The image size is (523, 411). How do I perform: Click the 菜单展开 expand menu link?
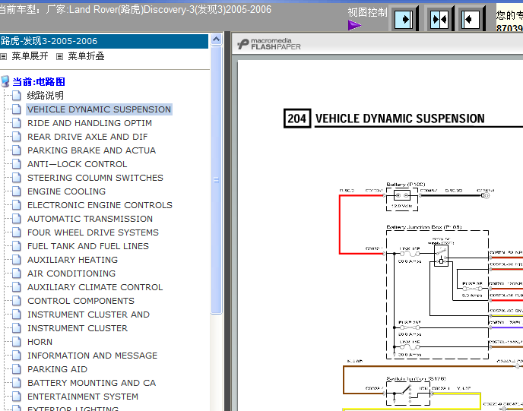30,56
